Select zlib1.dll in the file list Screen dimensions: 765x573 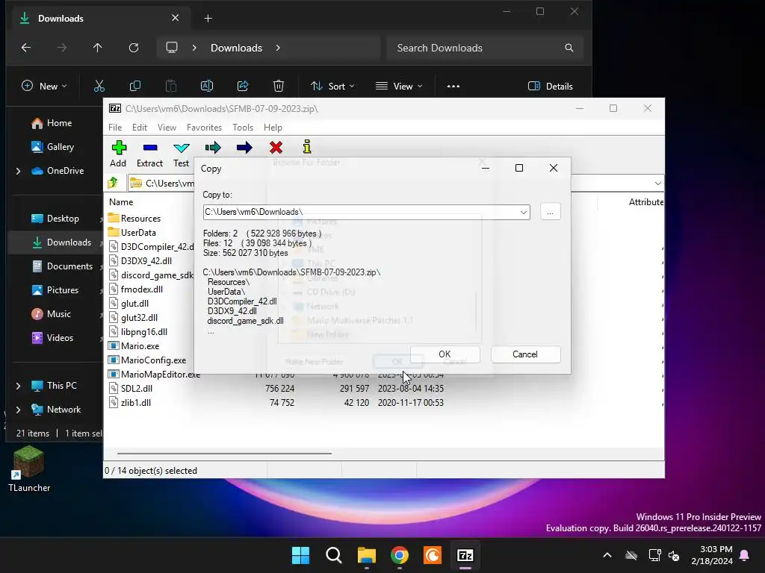tap(129, 402)
